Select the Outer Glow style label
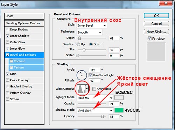The width and height of the screenshot is (175, 130). tap(17, 42)
